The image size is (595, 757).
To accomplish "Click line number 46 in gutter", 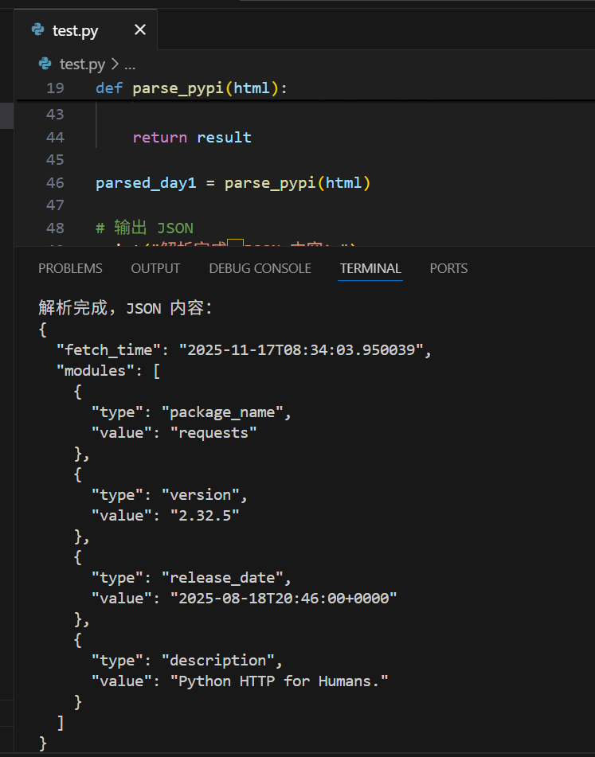I will [x=55, y=183].
